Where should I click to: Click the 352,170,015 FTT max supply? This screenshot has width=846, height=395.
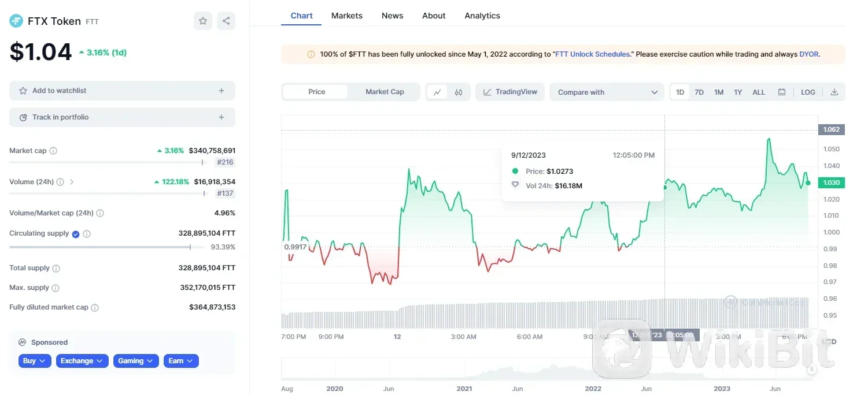pyautogui.click(x=208, y=288)
